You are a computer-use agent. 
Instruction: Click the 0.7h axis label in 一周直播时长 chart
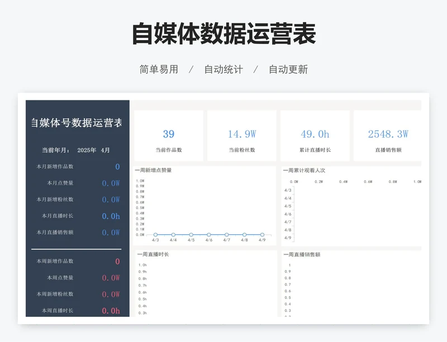point(142,285)
